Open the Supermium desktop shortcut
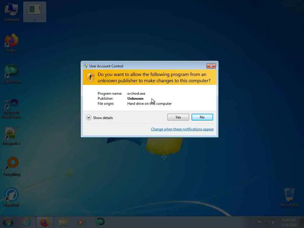Viewport: 304px width, 228px height. click(12, 74)
